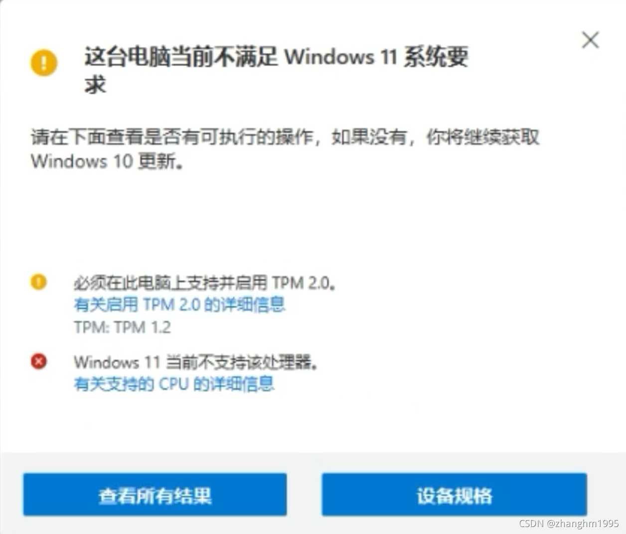626x534 pixels.
Task: Click the CSDN @zhanghm1995 watermark
Action: [x=569, y=524]
